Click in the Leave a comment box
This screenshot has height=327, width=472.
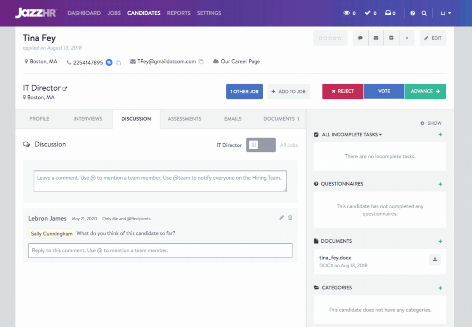point(160,181)
